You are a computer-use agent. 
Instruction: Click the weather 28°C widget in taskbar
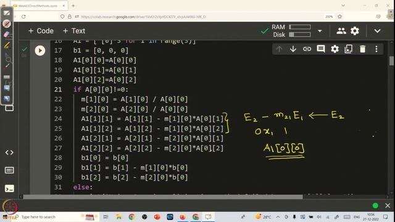pyautogui.click(x=264, y=216)
